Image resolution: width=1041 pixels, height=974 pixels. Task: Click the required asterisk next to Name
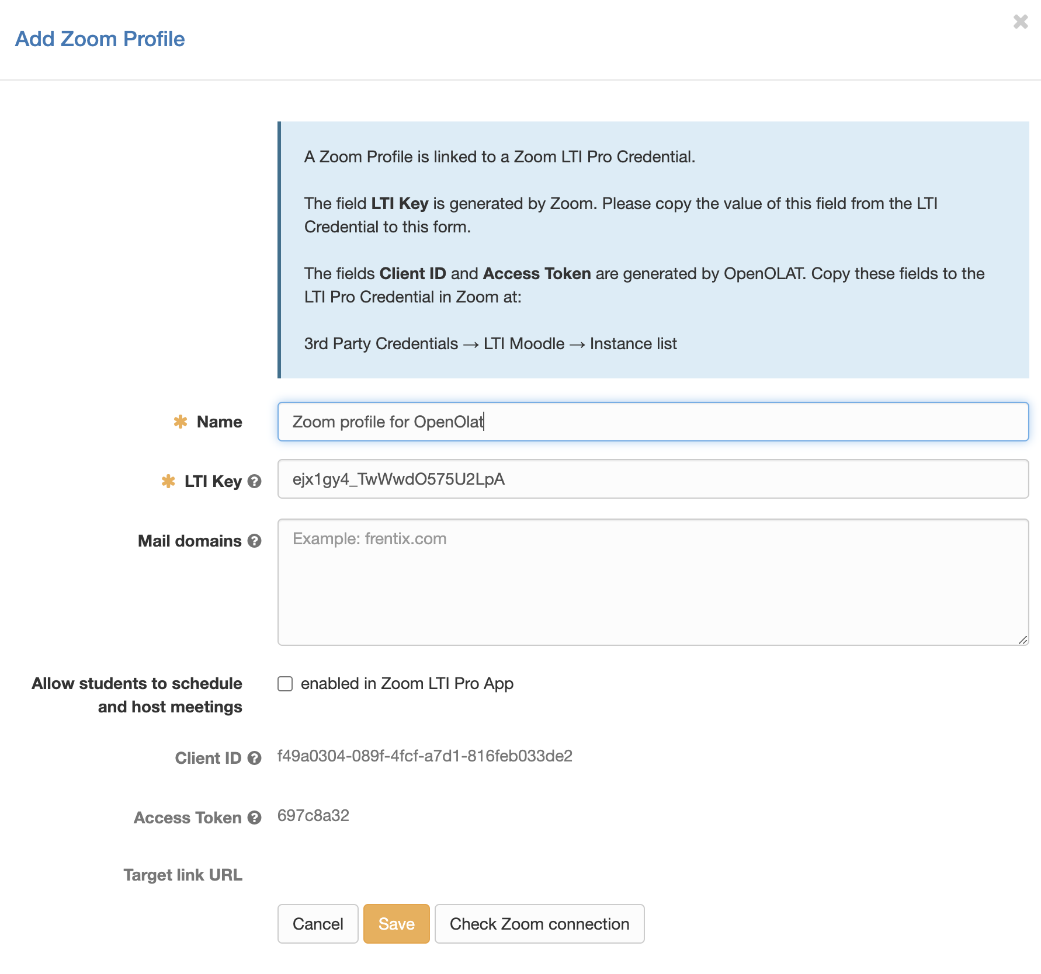[x=181, y=422]
